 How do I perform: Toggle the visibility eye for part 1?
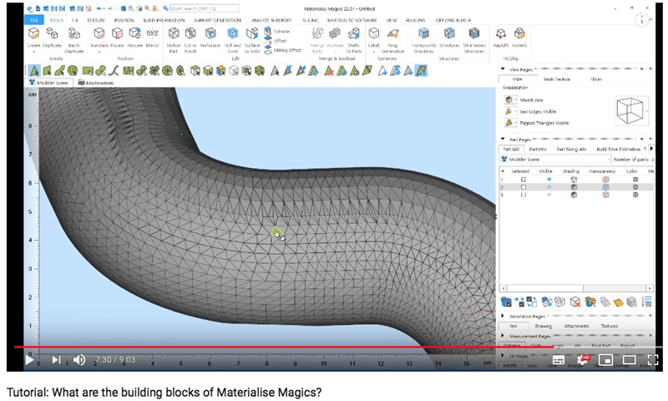click(549, 179)
